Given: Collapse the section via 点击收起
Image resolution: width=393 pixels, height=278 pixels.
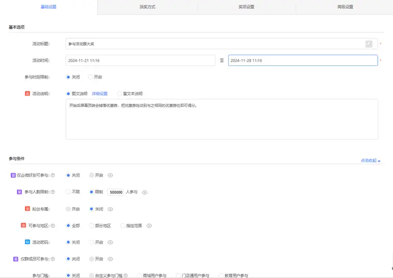Looking at the screenshot, I should (x=371, y=160).
